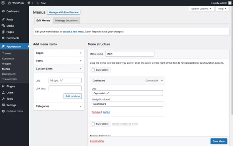Image resolution: width=233 pixels, height=146 pixels.
Task: Focus the Custom Links URL field with https://
Action: click(65, 80)
